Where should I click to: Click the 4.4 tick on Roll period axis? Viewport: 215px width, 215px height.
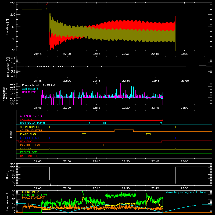[13, 59]
